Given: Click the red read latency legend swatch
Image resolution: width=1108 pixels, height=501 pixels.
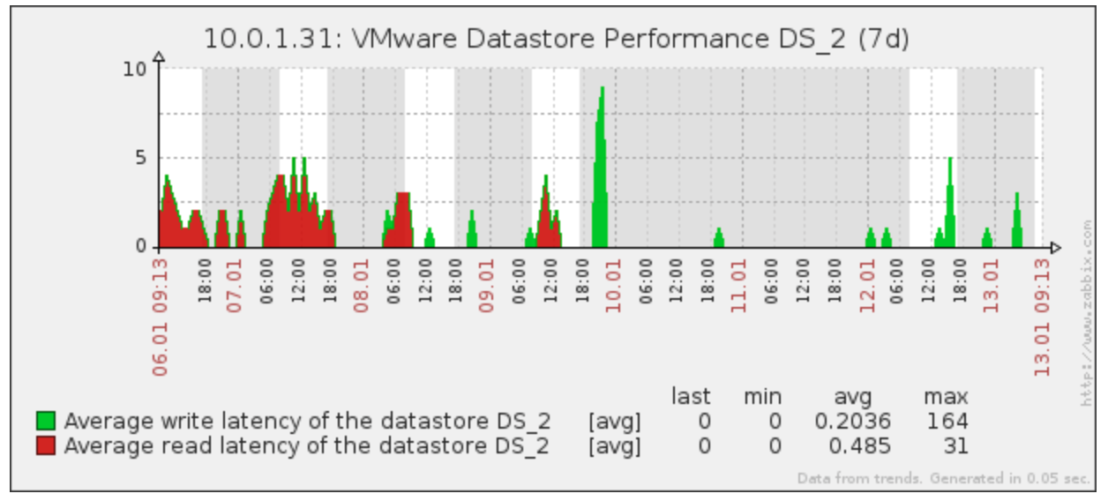Looking at the screenshot, I should (46, 445).
